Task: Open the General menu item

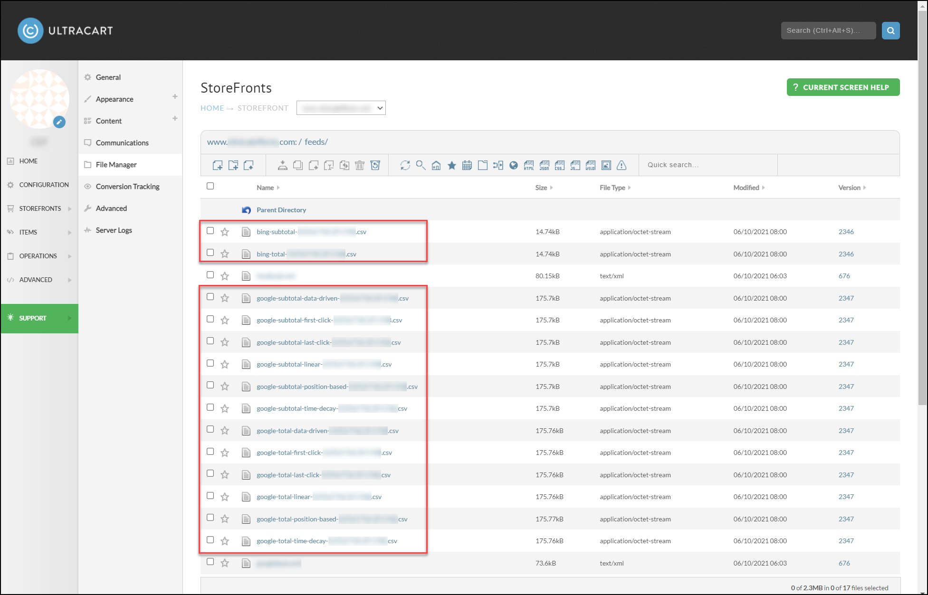Action: (x=108, y=77)
